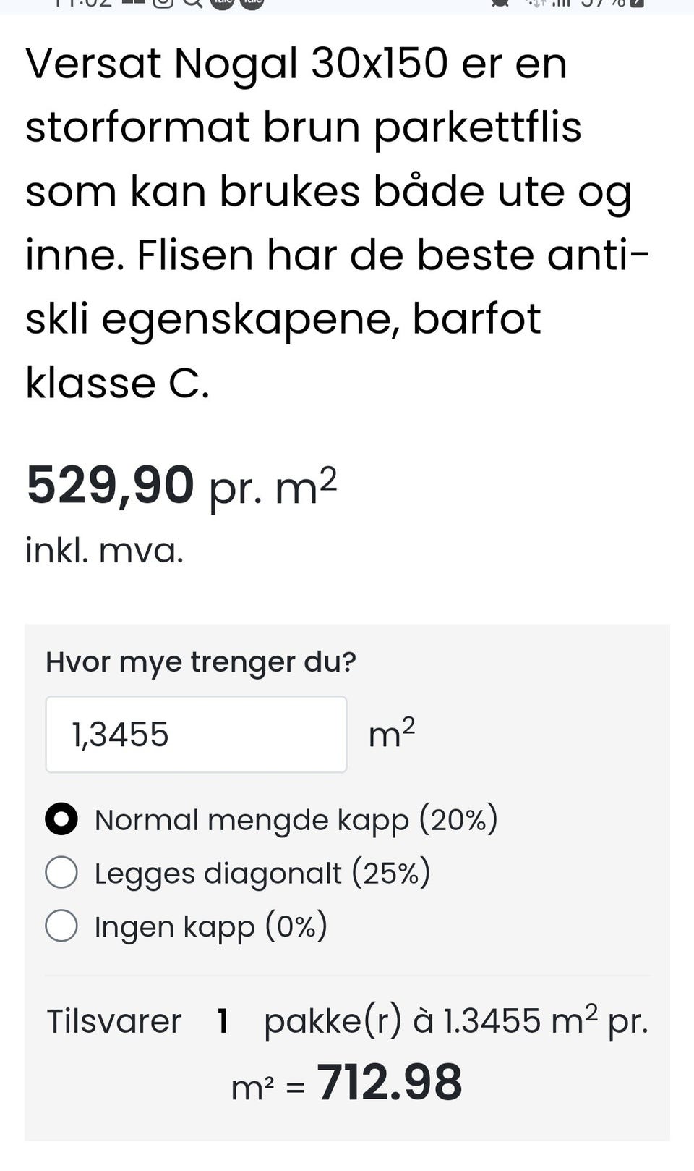694x1171 pixels.
Task: Click the package count number 1
Action: click(x=223, y=1021)
